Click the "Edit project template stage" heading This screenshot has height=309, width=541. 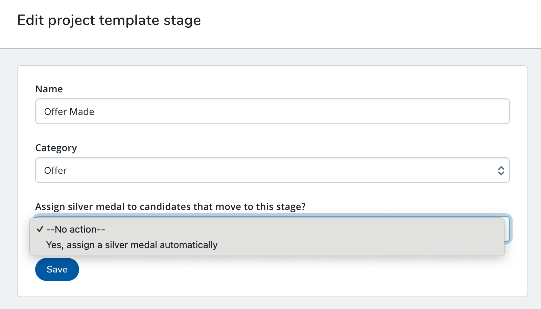tap(109, 20)
